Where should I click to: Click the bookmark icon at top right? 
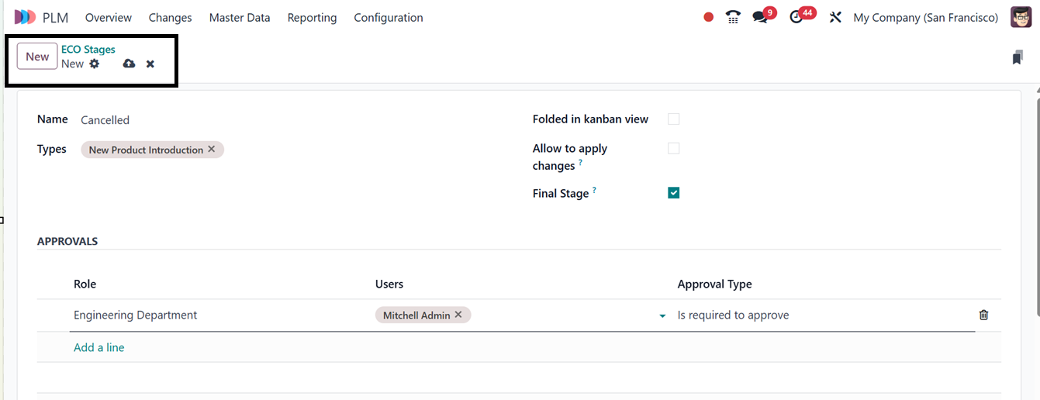(x=1018, y=57)
